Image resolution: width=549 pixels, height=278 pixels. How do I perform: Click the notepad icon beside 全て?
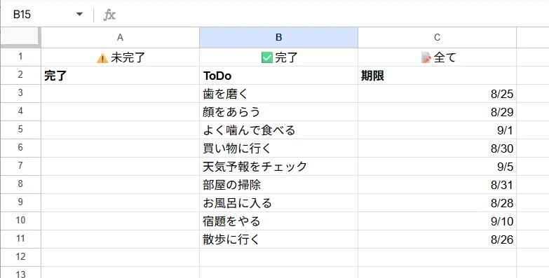point(426,57)
